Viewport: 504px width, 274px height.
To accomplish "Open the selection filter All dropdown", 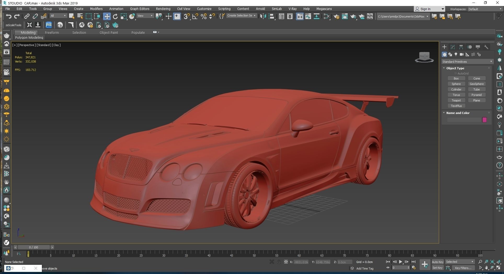I will click(58, 16).
